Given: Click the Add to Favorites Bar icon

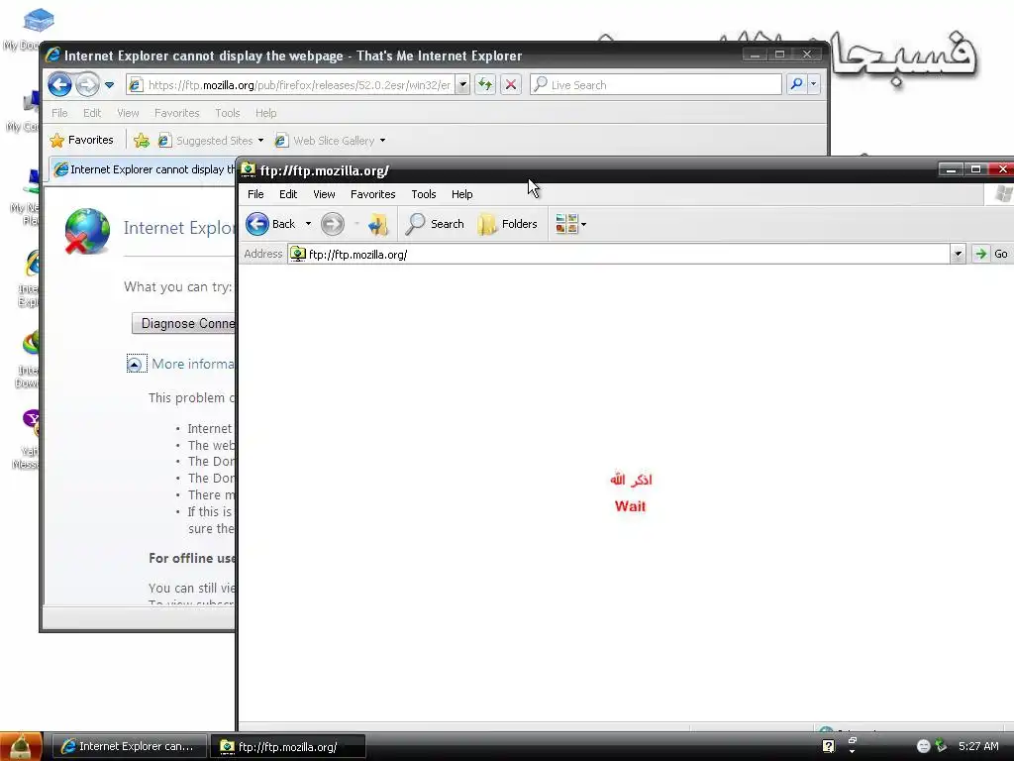Looking at the screenshot, I should point(141,140).
